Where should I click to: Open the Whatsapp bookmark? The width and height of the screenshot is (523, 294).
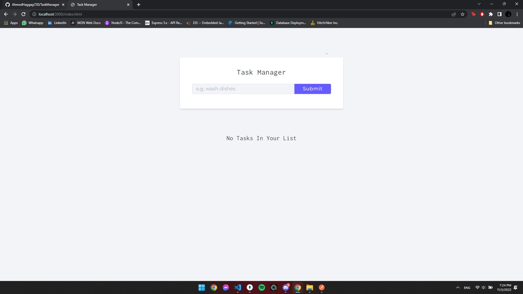pos(33,23)
